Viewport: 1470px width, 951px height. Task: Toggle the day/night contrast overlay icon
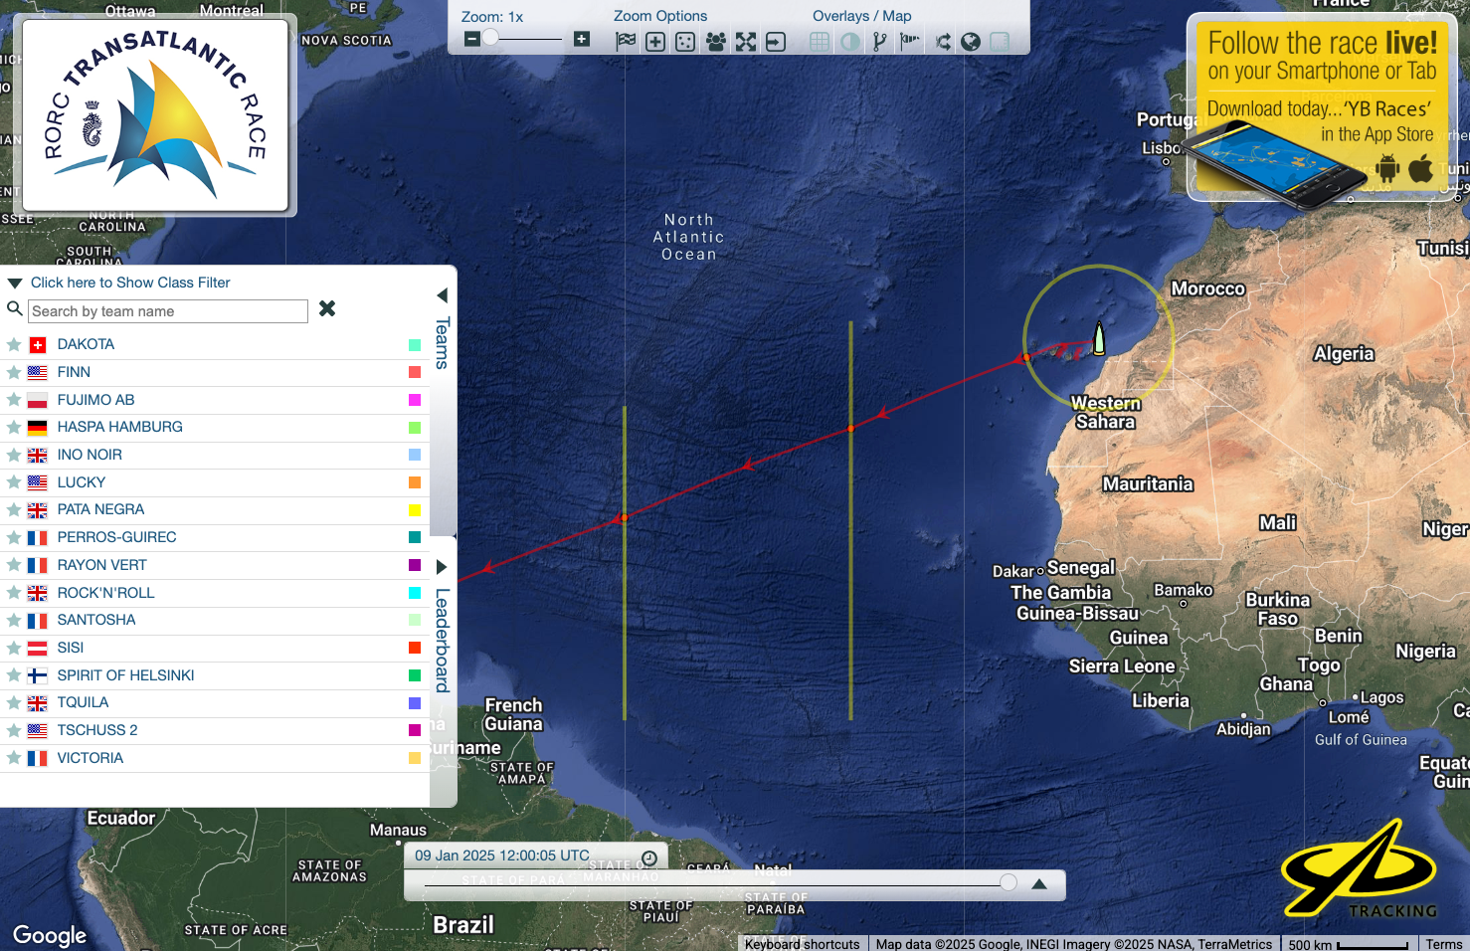(849, 41)
